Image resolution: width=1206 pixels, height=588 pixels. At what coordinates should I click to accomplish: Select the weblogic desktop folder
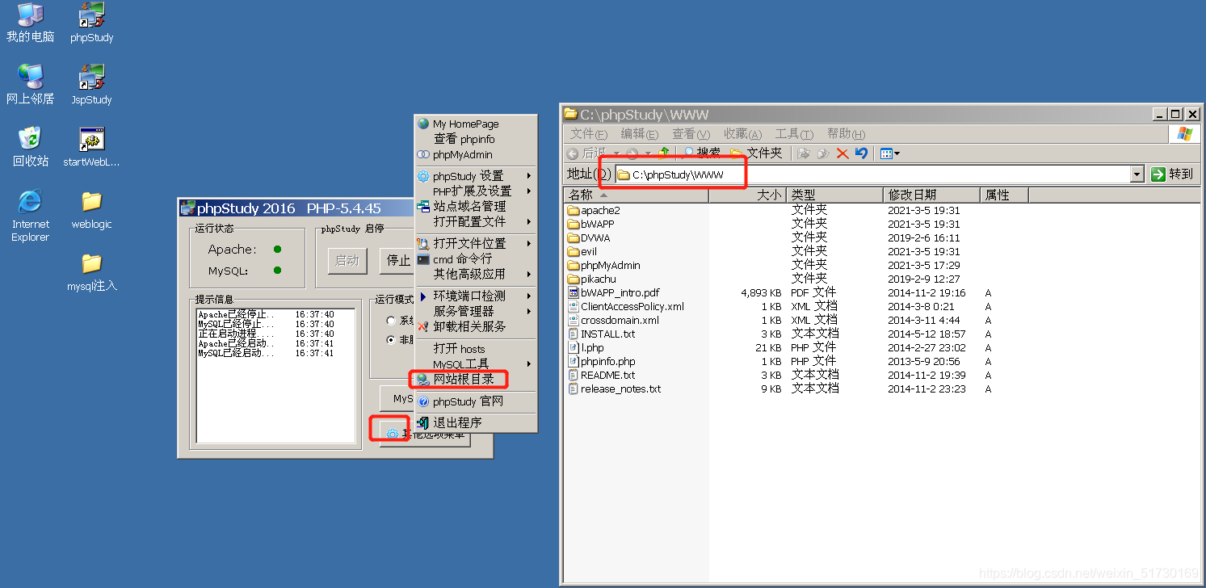(x=91, y=208)
